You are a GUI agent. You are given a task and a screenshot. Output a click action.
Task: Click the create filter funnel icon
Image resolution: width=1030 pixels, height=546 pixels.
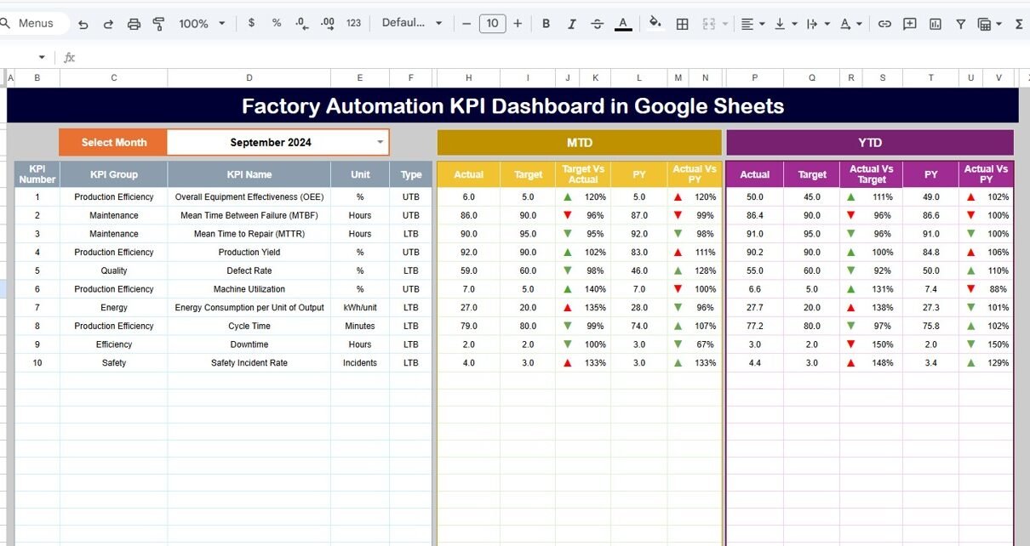[960, 24]
